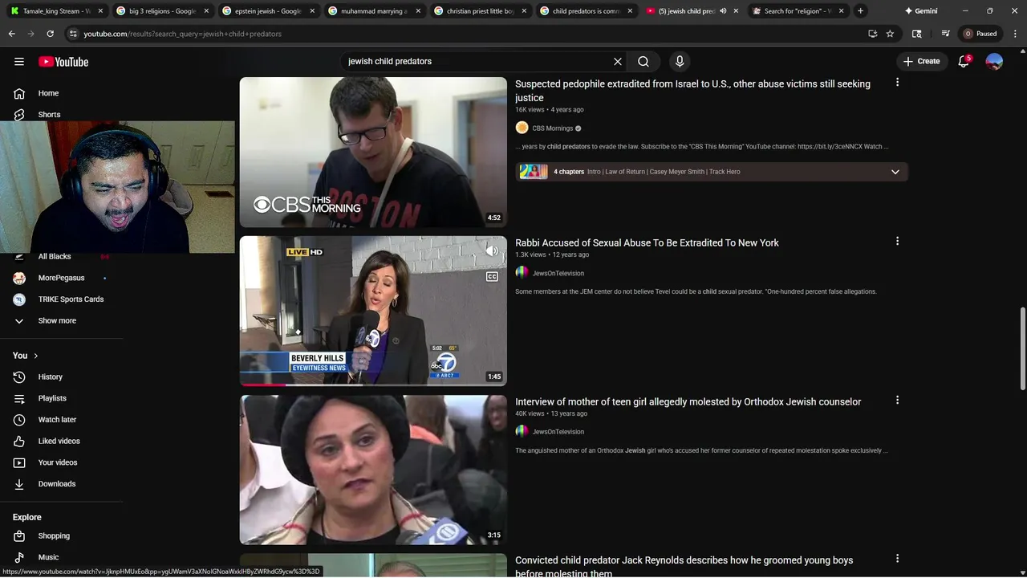The height and width of the screenshot is (578, 1027).
Task: Click the Create button
Action: pos(921,61)
